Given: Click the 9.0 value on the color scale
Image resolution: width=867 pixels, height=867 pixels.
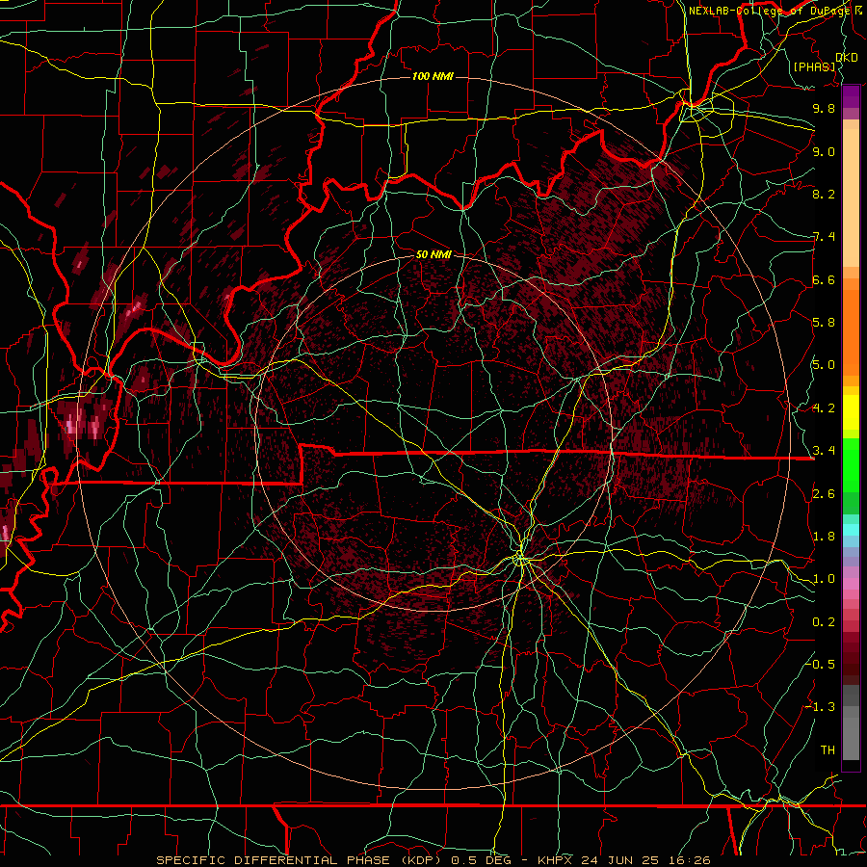Looking at the screenshot, I should coord(824,151).
